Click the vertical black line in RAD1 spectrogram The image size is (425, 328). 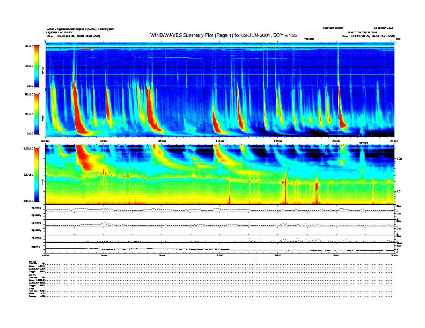tap(204, 113)
